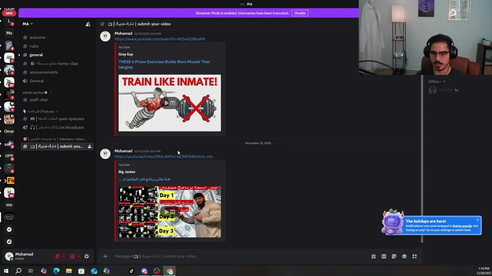
Task: Open microphone input options arrow
Action: (x=64, y=256)
